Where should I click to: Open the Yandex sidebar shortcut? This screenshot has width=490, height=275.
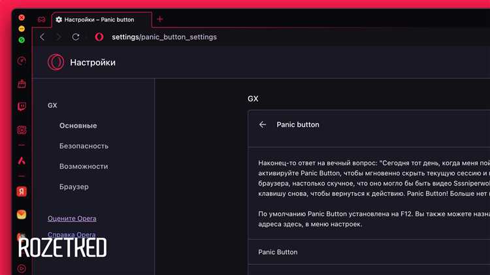point(22,191)
